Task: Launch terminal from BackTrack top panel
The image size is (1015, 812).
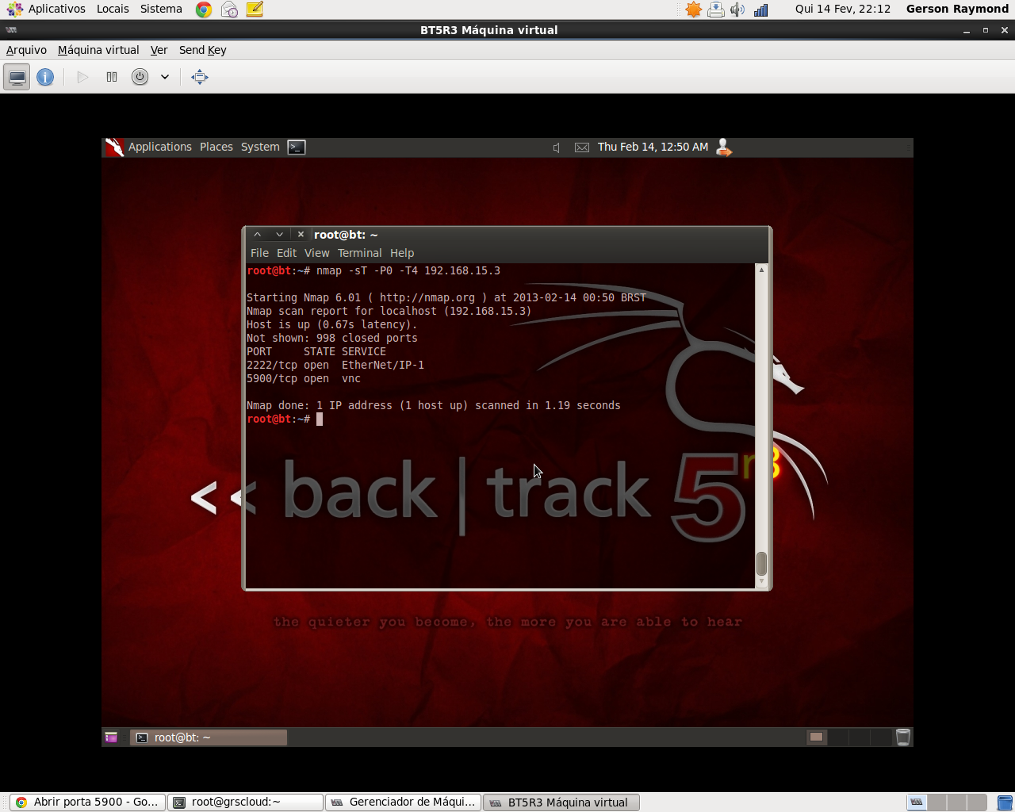Action: coord(297,147)
